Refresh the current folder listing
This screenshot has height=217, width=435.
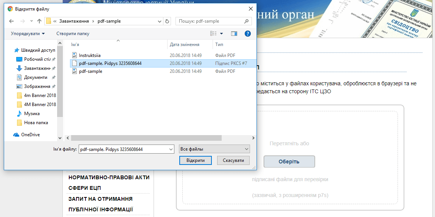click(x=168, y=21)
